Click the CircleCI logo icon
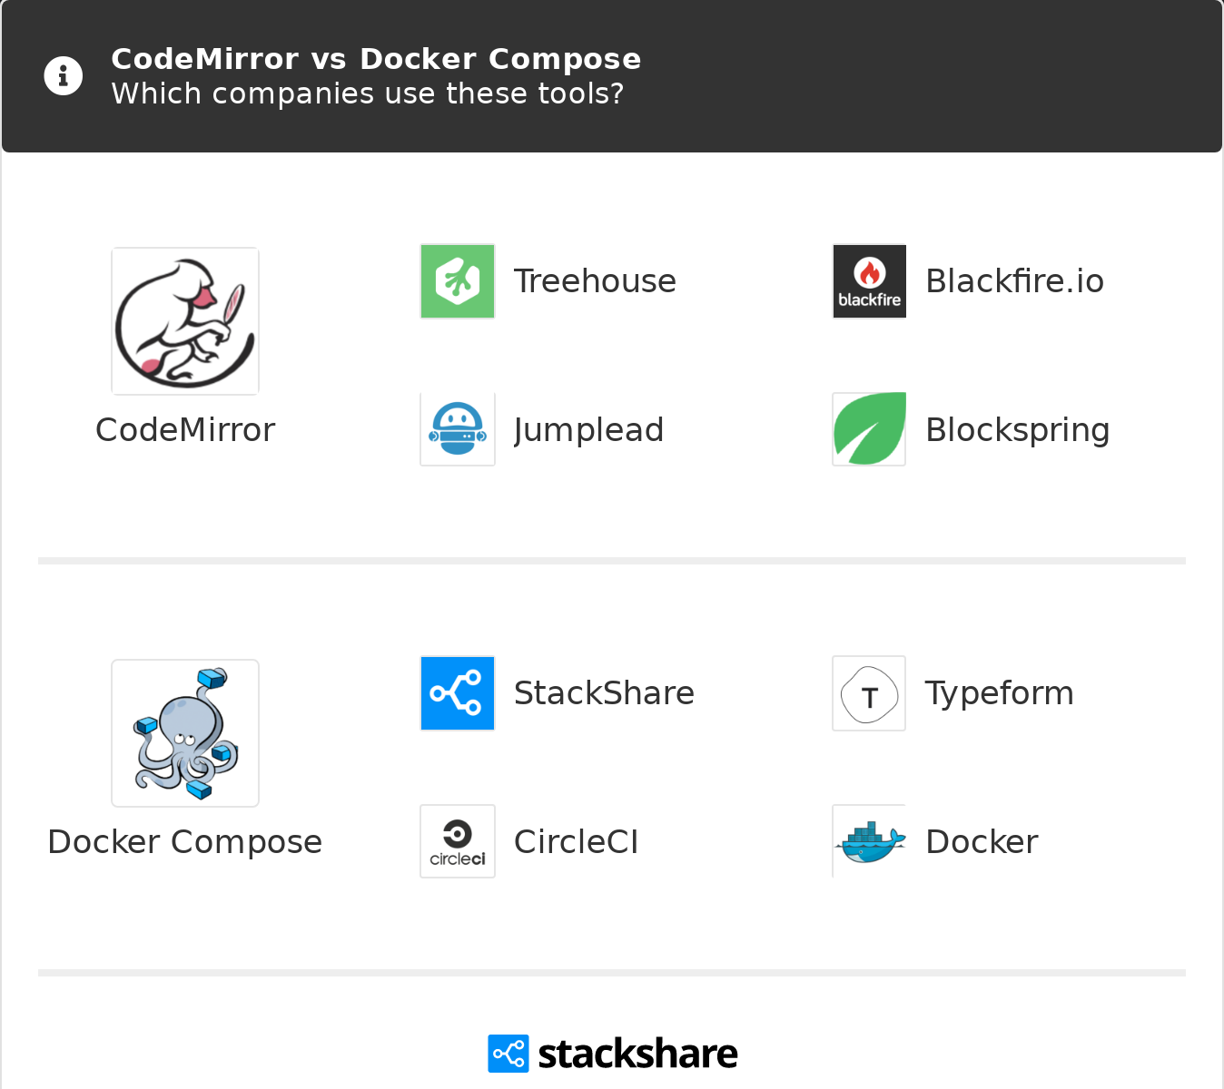The height and width of the screenshot is (1089, 1224). coord(458,841)
